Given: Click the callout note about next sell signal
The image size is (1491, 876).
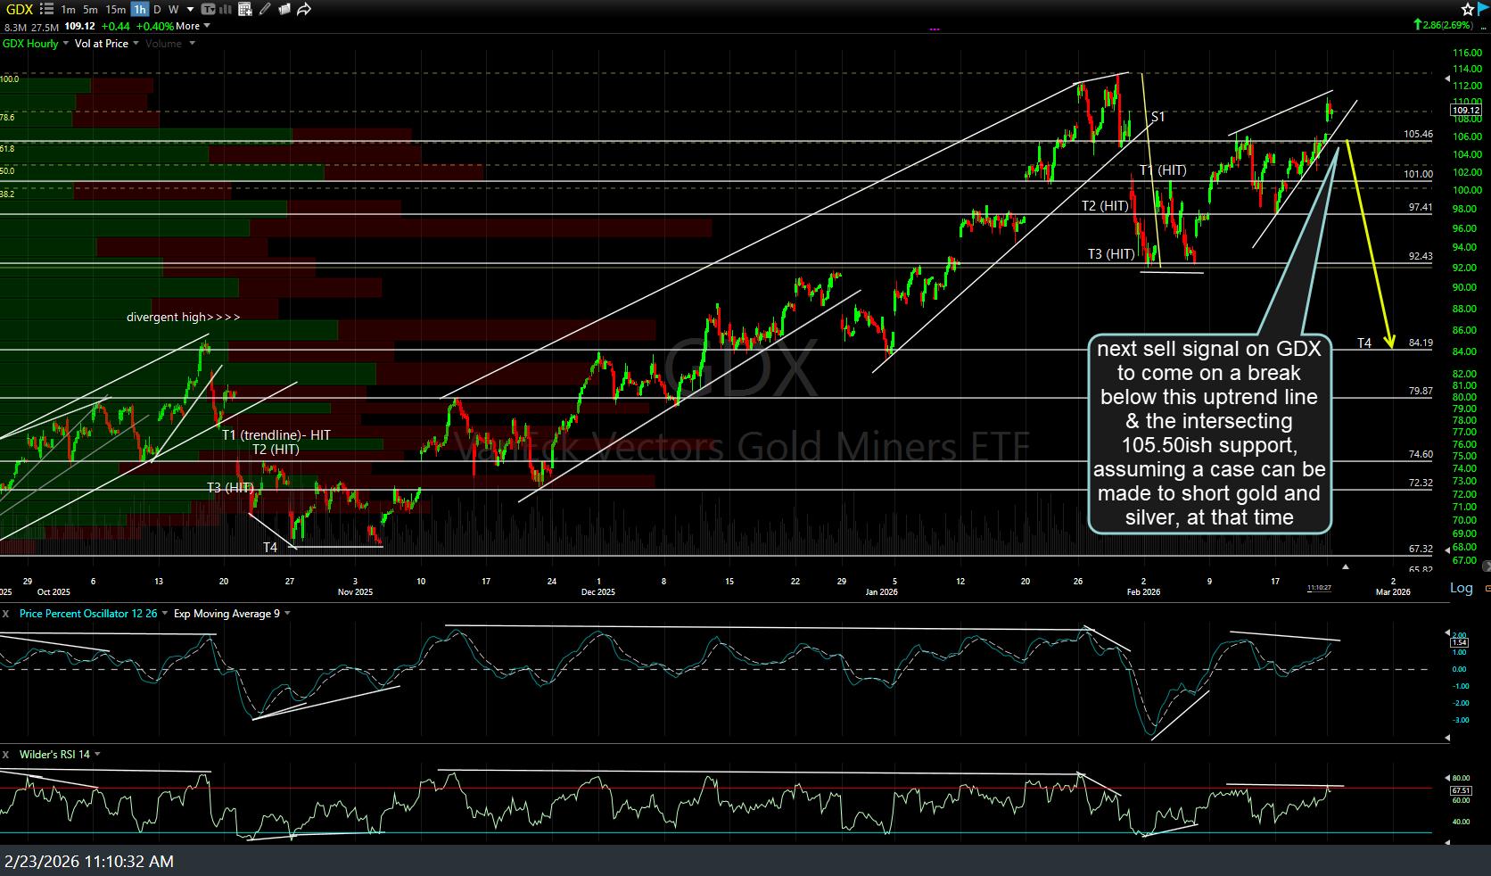Looking at the screenshot, I should [x=1210, y=433].
